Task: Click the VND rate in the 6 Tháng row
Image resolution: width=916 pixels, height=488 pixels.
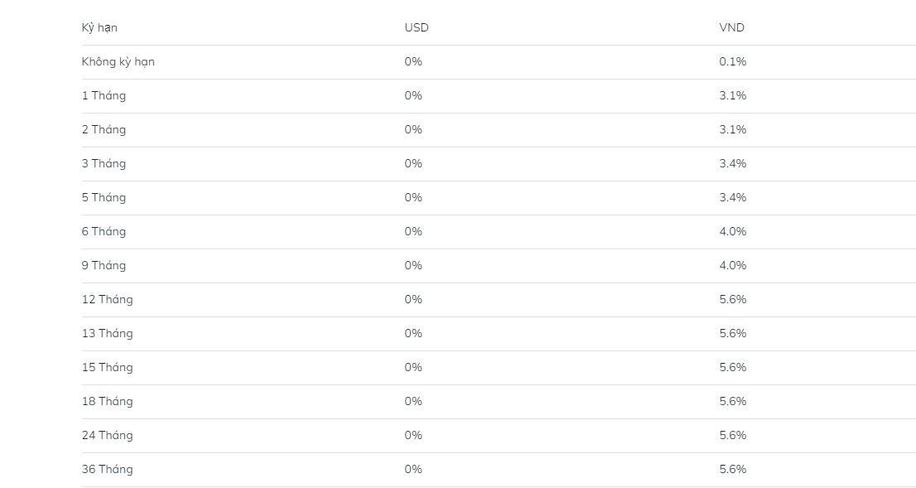Action: pyautogui.click(x=733, y=232)
